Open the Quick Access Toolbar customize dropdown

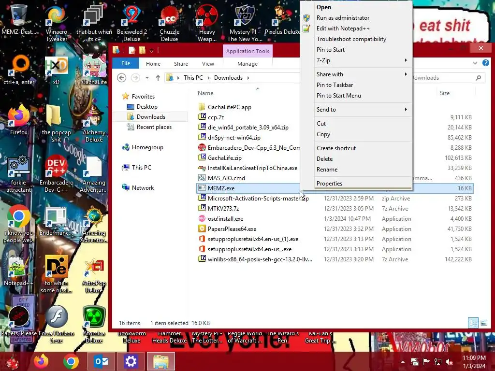151,51
